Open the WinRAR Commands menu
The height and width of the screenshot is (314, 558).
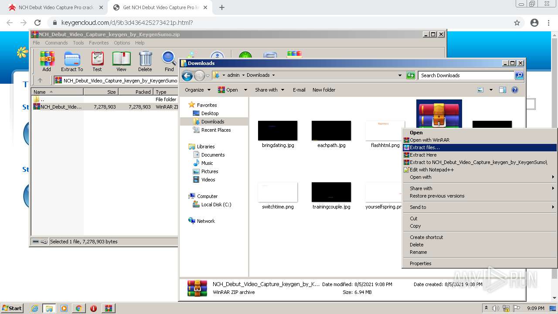click(x=56, y=43)
